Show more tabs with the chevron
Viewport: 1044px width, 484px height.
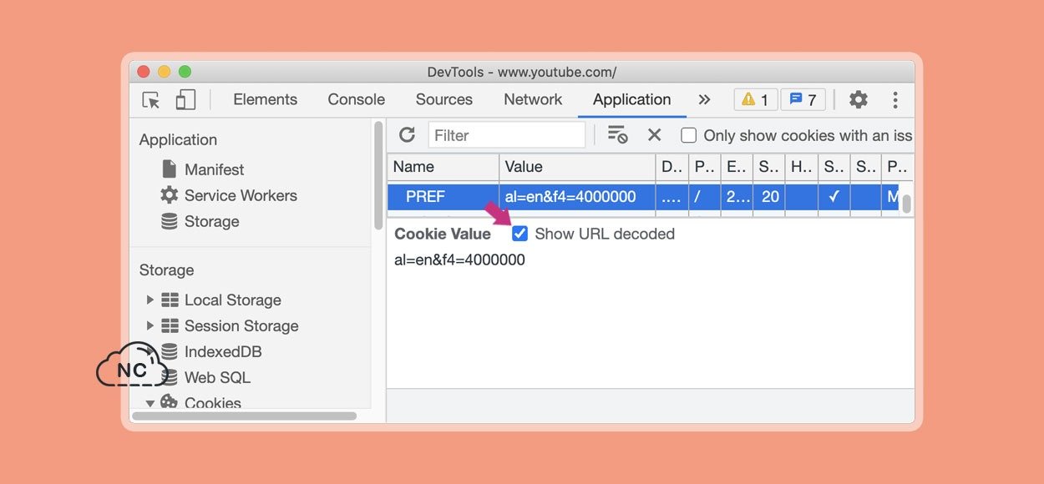pos(704,99)
